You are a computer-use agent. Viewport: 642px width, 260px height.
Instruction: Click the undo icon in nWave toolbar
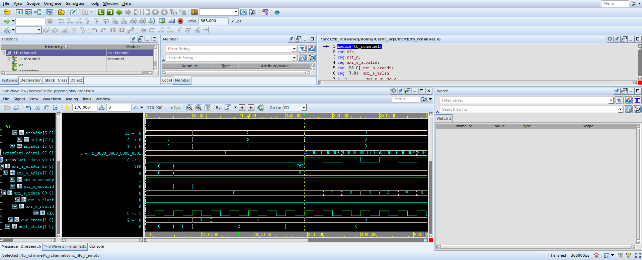pos(28,108)
